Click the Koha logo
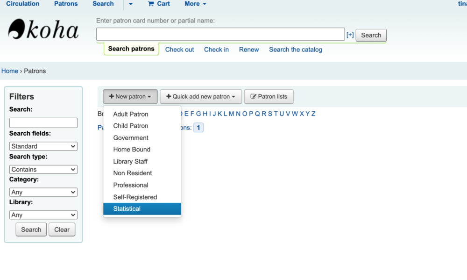 pyautogui.click(x=43, y=29)
